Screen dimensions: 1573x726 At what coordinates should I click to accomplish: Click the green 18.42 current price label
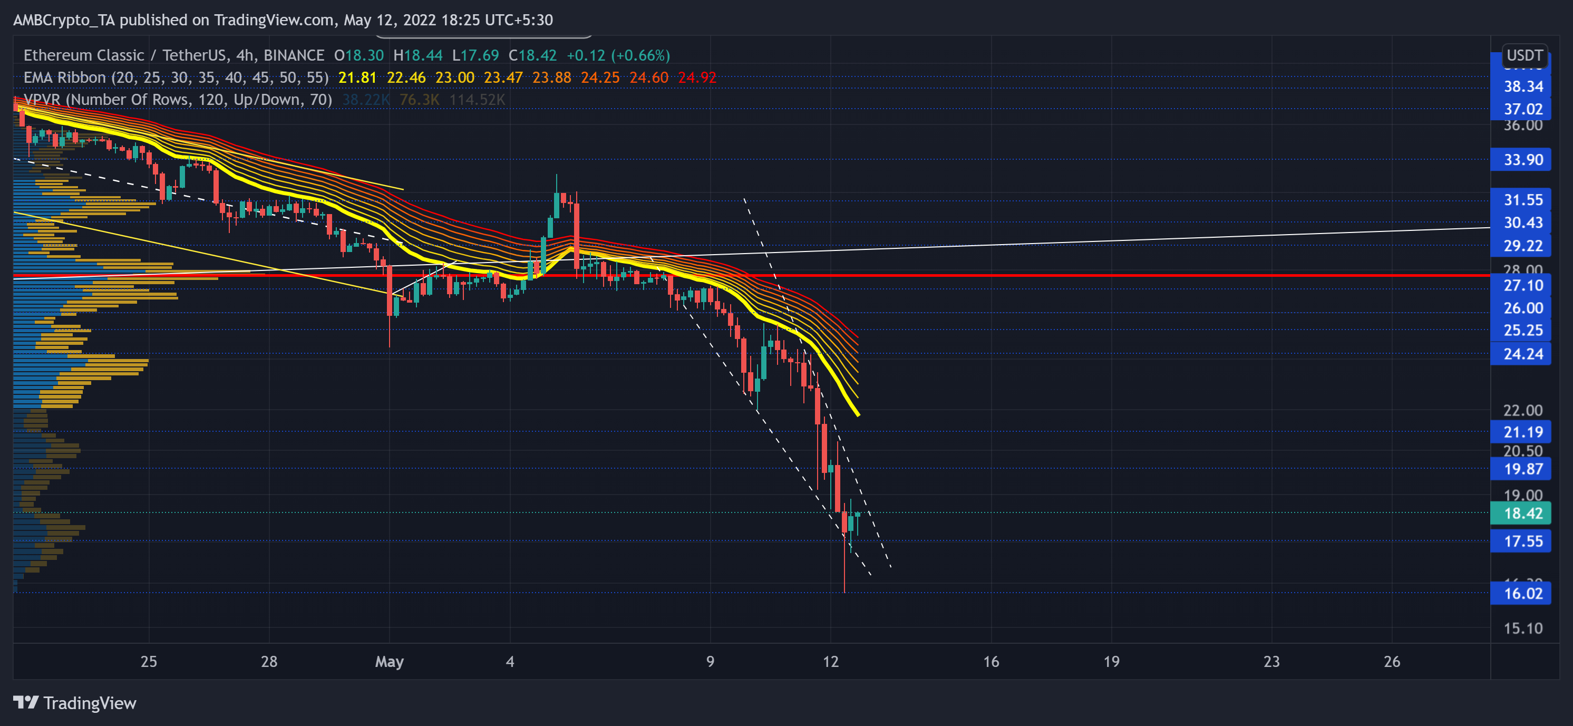(1520, 514)
